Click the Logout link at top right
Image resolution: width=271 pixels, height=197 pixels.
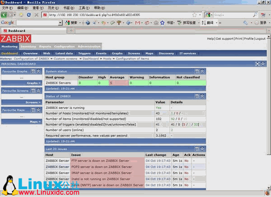click(x=260, y=39)
